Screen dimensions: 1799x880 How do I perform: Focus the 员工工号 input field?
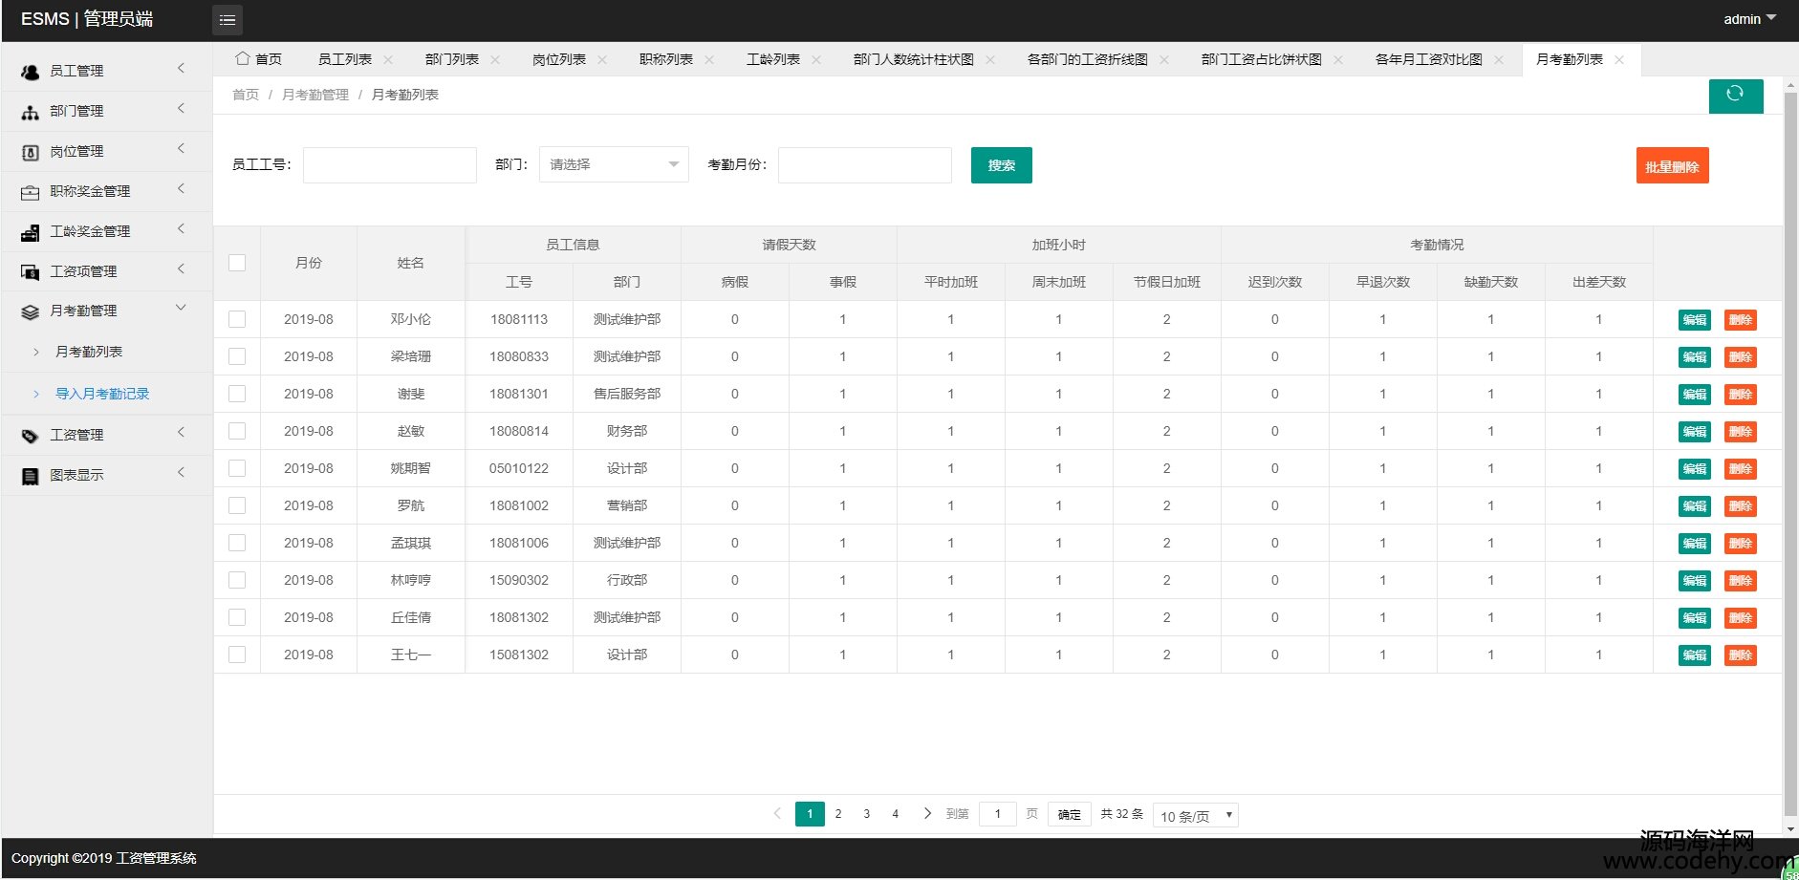click(390, 164)
